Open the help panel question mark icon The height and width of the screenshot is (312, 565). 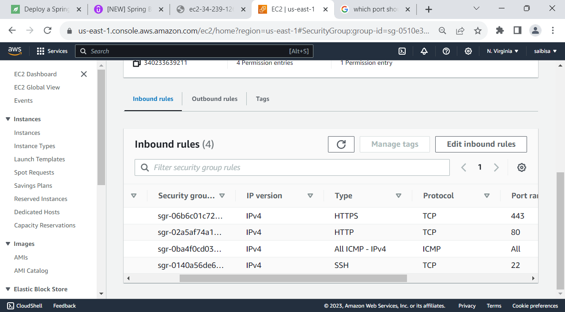point(446,51)
